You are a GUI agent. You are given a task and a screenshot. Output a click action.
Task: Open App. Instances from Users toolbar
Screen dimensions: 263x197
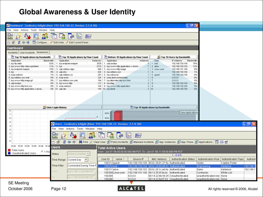[x=165, y=142]
